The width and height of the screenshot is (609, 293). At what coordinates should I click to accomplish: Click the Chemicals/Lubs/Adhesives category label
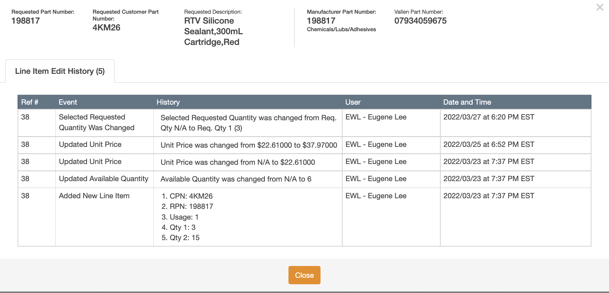[341, 29]
